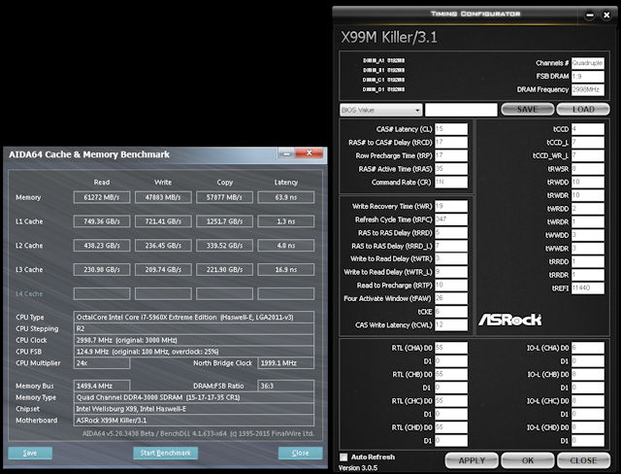Select the RTL (CHB) D0 field

(x=451, y=375)
